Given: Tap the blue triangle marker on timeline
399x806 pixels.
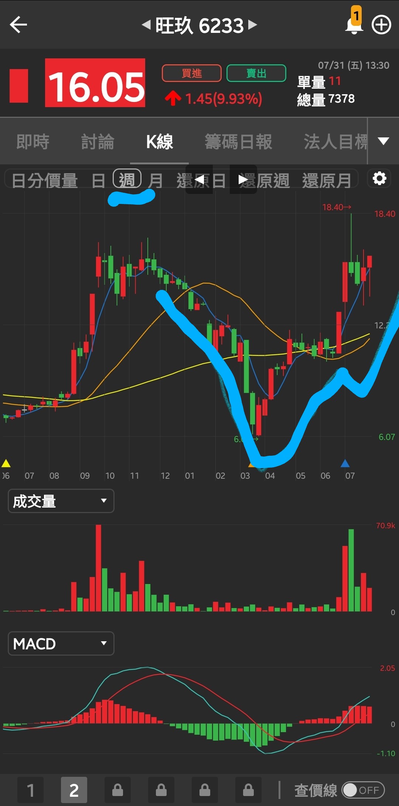Looking at the screenshot, I should [345, 463].
